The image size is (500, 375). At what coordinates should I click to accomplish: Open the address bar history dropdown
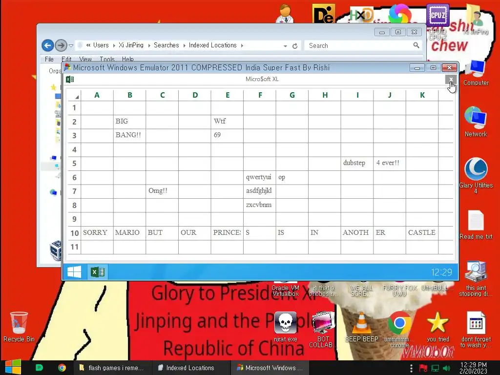[285, 46]
